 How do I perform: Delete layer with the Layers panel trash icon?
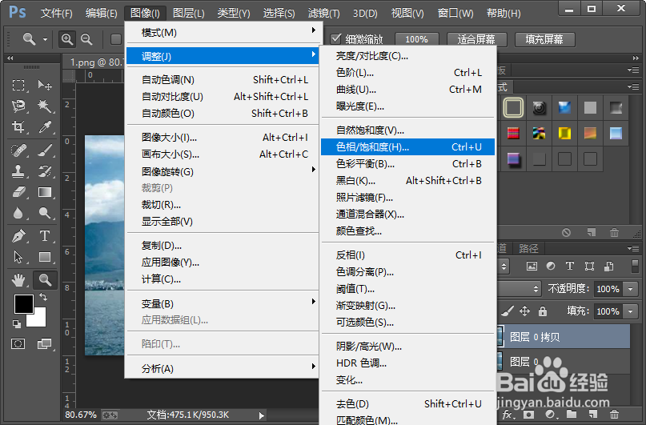tap(614, 414)
